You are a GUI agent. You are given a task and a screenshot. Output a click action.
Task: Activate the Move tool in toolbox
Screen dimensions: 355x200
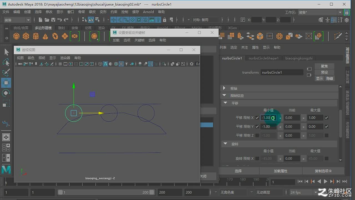coord(6,83)
